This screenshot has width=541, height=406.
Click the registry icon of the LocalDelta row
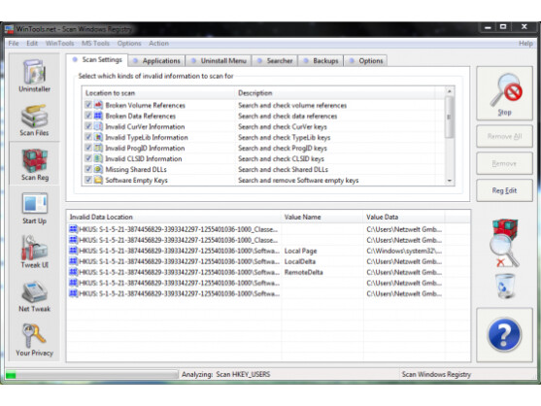[73, 261]
